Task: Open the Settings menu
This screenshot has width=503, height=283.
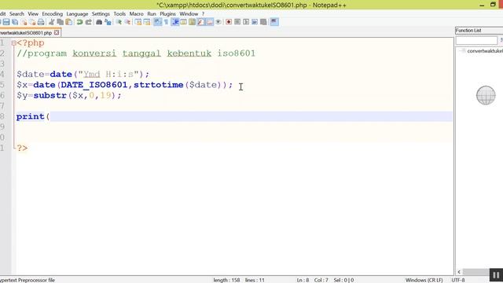Action: click(101, 14)
